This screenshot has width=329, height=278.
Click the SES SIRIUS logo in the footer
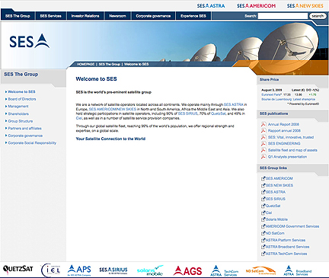click(x=113, y=270)
